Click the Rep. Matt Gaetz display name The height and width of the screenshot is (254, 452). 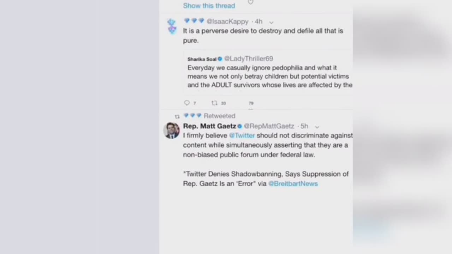(209, 126)
